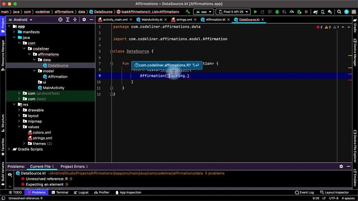Select the Current File problems tab
This screenshot has height=201, width=358.
[42, 166]
